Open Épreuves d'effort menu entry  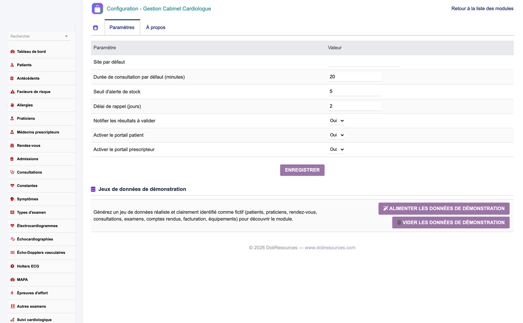(33, 293)
